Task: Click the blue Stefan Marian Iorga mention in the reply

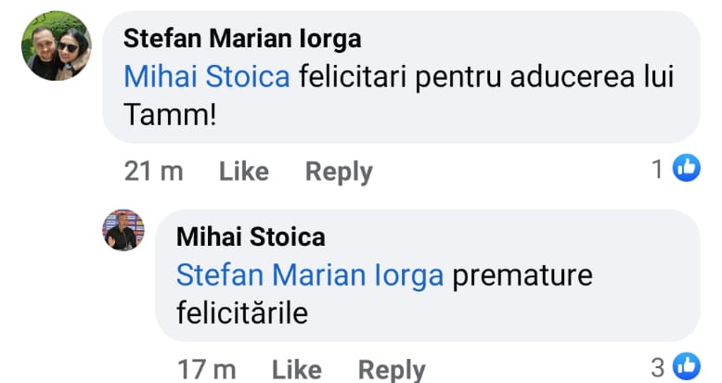Action: [309, 275]
